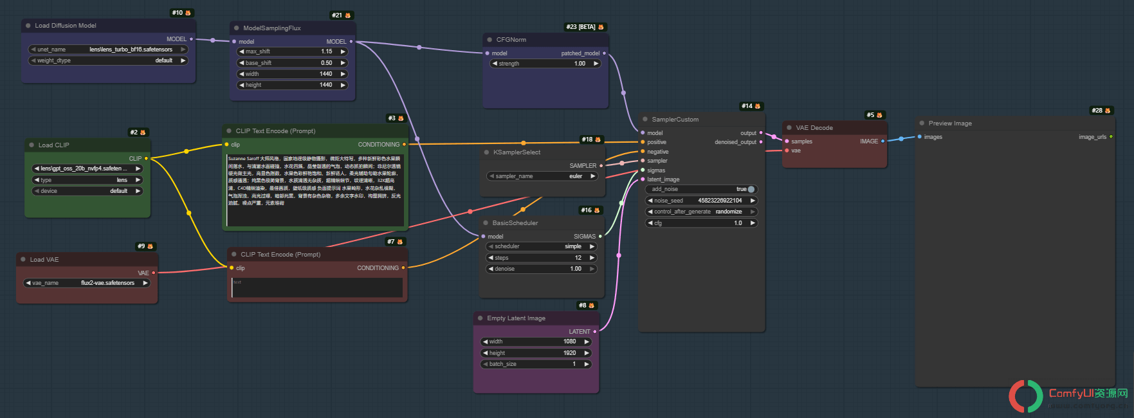1134x418 pixels.
Task: Select the KSamplerSelect node title
Action: coord(517,152)
